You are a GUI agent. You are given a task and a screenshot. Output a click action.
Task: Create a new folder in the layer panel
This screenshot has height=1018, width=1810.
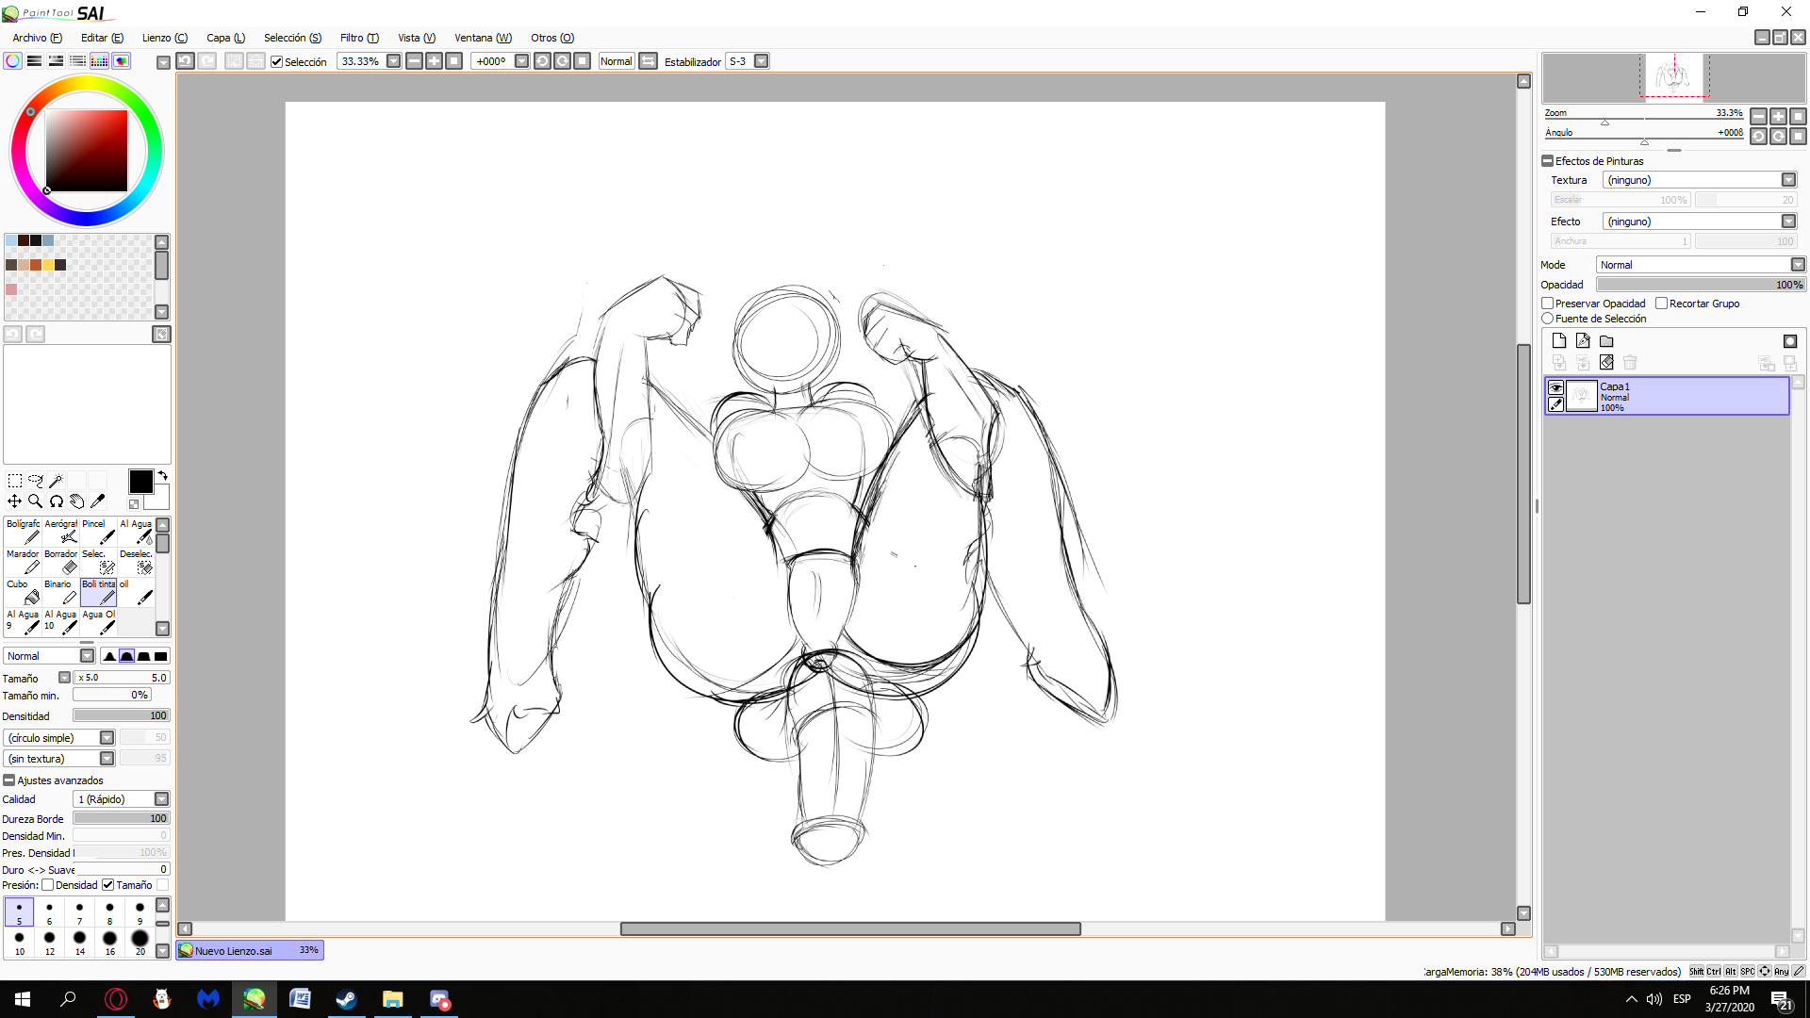coord(1606,341)
